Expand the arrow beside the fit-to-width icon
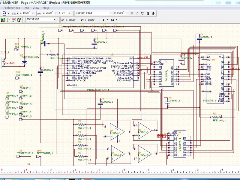Viewport: 240px width, 180px height. click(x=8, y=13)
